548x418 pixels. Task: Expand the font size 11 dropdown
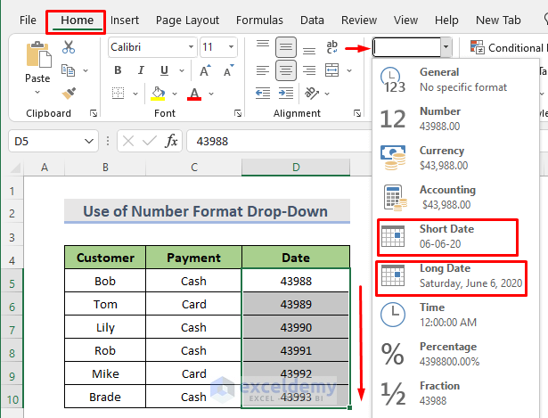[231, 47]
